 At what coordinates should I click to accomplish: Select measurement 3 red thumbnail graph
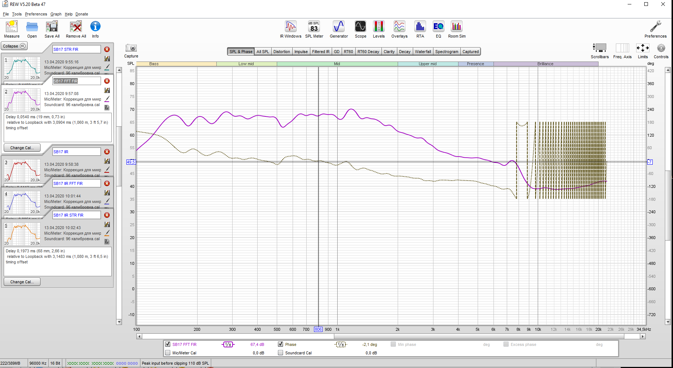pos(22,171)
